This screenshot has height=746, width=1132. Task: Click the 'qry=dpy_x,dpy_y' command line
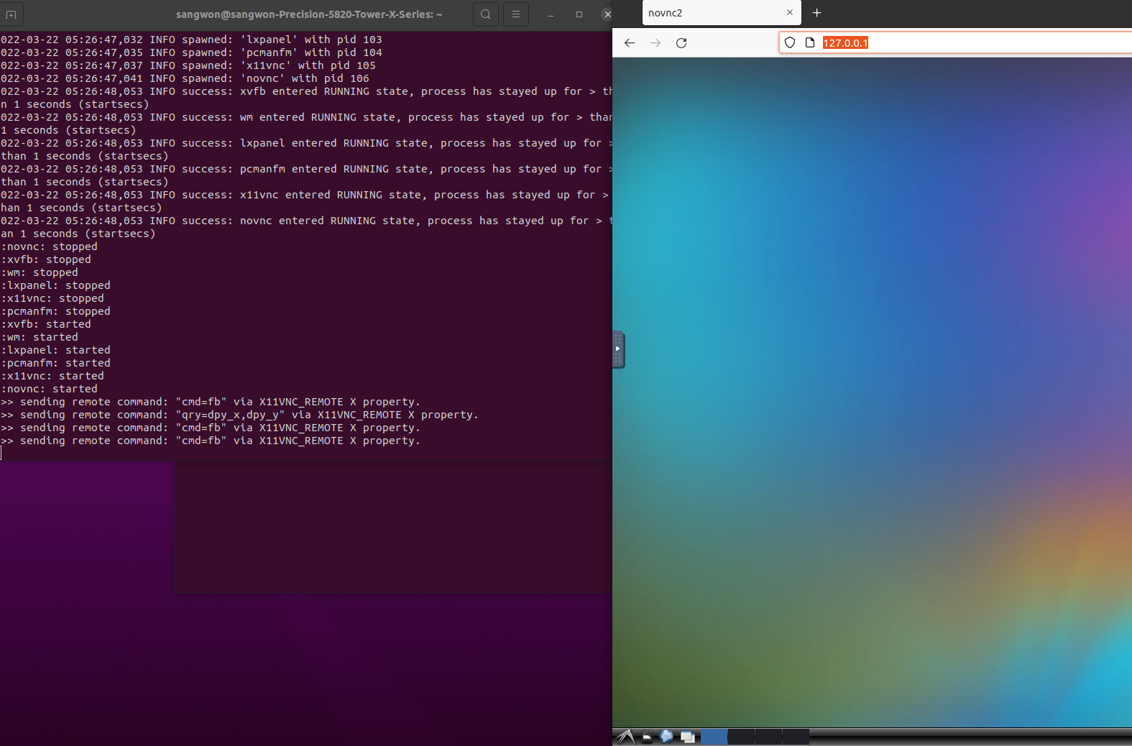(239, 415)
